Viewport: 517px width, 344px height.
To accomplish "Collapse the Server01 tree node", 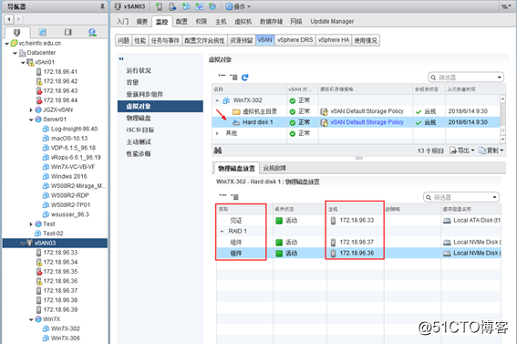I will point(31,120).
